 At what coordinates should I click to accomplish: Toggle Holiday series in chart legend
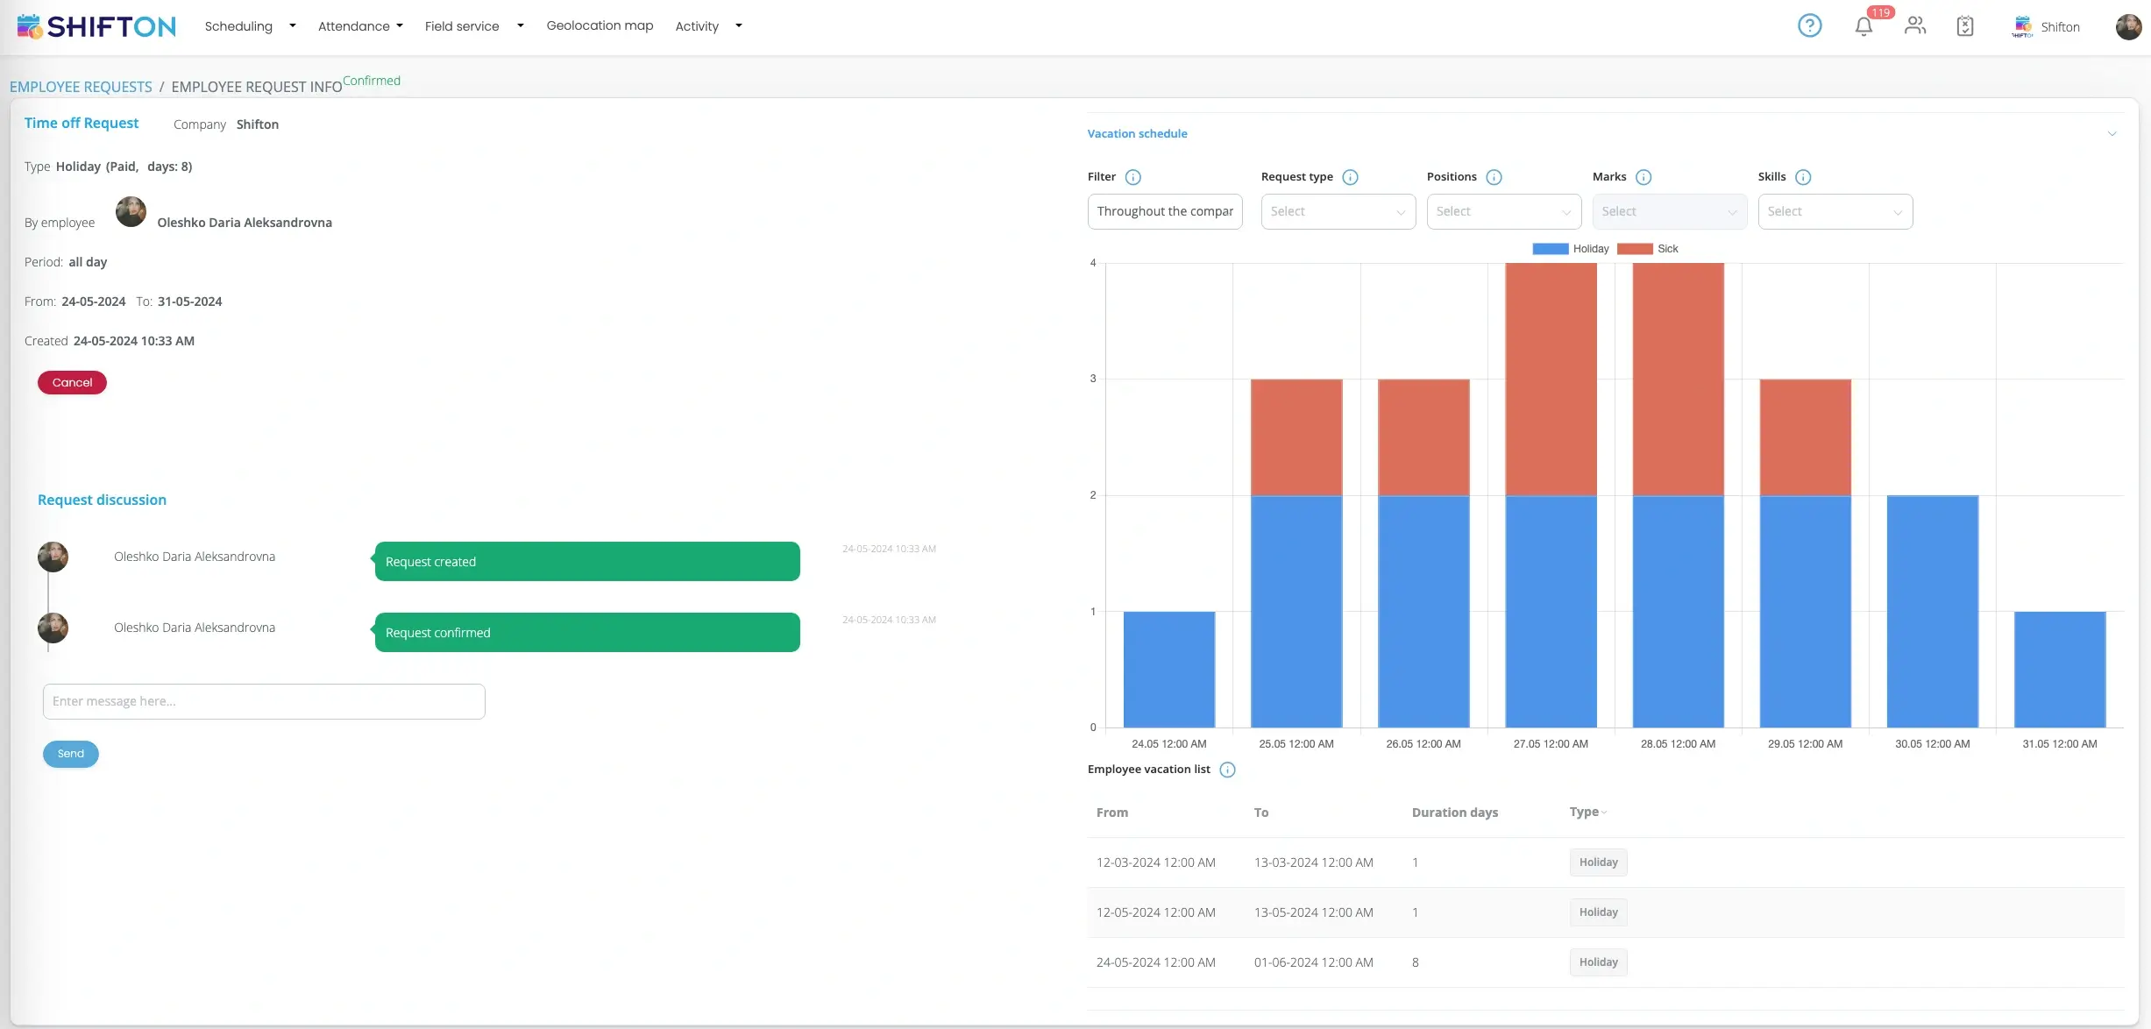(1570, 249)
